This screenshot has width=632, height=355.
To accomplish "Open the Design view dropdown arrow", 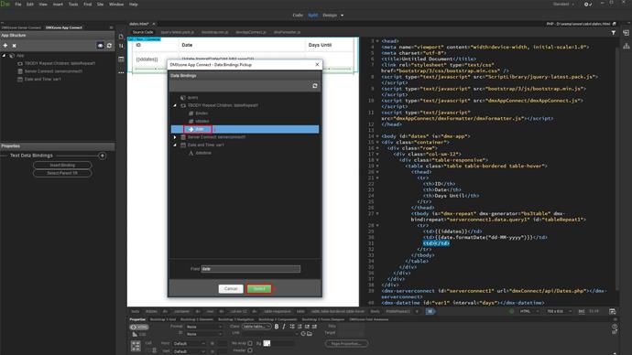I will [x=343, y=16].
